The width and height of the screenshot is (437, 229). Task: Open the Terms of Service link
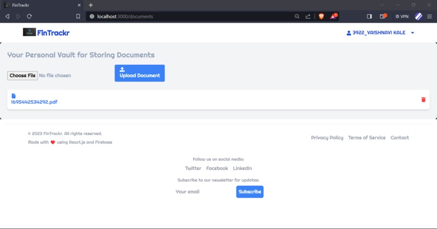[x=367, y=138]
